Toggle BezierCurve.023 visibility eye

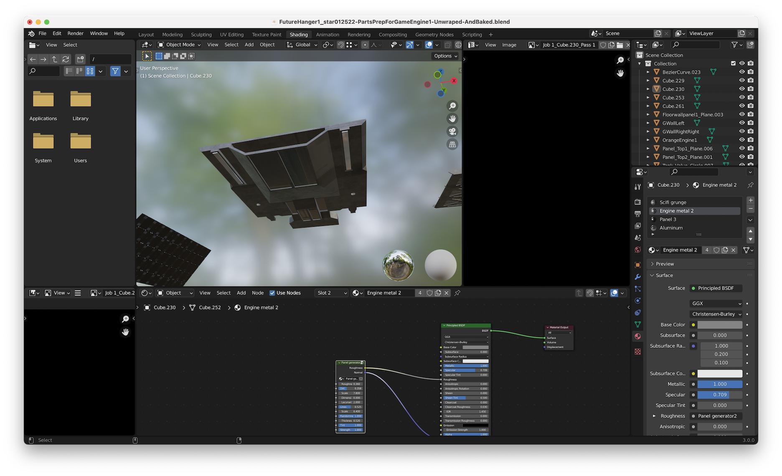[742, 72]
